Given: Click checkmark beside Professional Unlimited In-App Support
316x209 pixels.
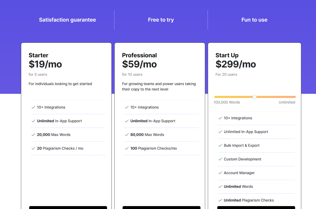Looking at the screenshot, I should tap(127, 121).
